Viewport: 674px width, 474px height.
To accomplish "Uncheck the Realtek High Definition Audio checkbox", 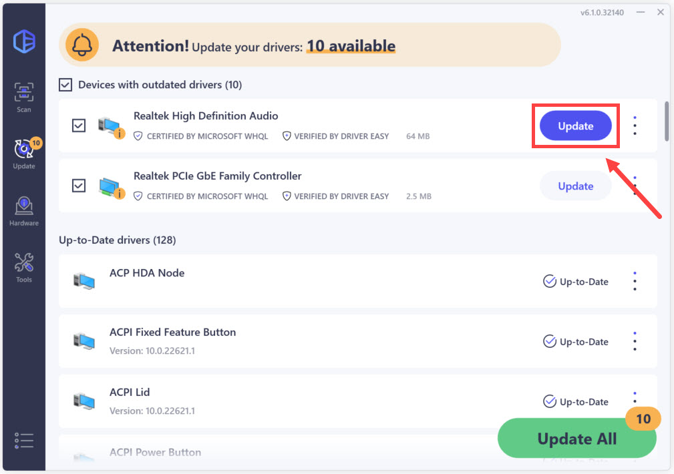I will point(79,126).
